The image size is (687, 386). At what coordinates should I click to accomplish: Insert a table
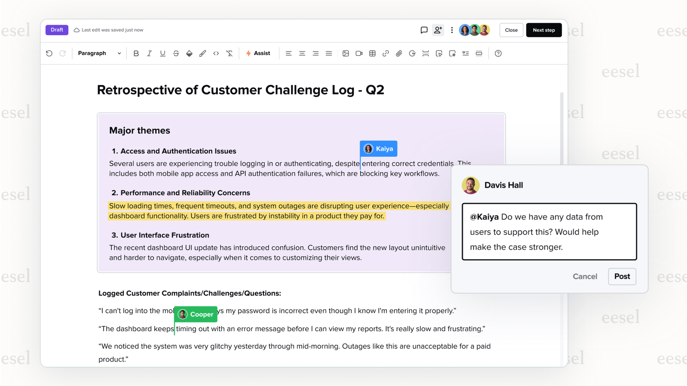point(372,53)
